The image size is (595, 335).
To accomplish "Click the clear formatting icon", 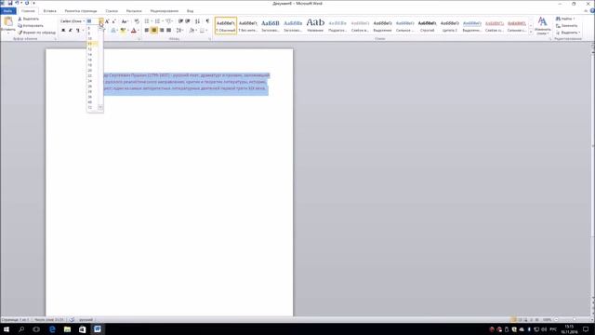I will [137, 21].
